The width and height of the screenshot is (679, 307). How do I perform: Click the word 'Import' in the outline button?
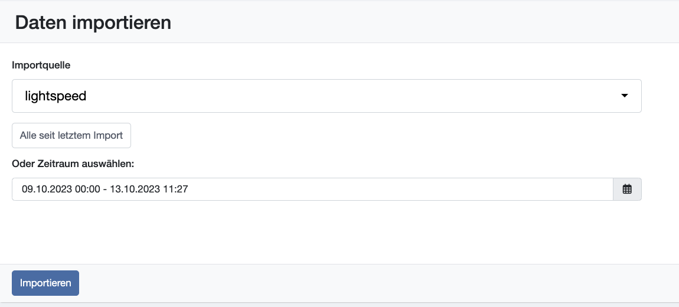pos(109,136)
